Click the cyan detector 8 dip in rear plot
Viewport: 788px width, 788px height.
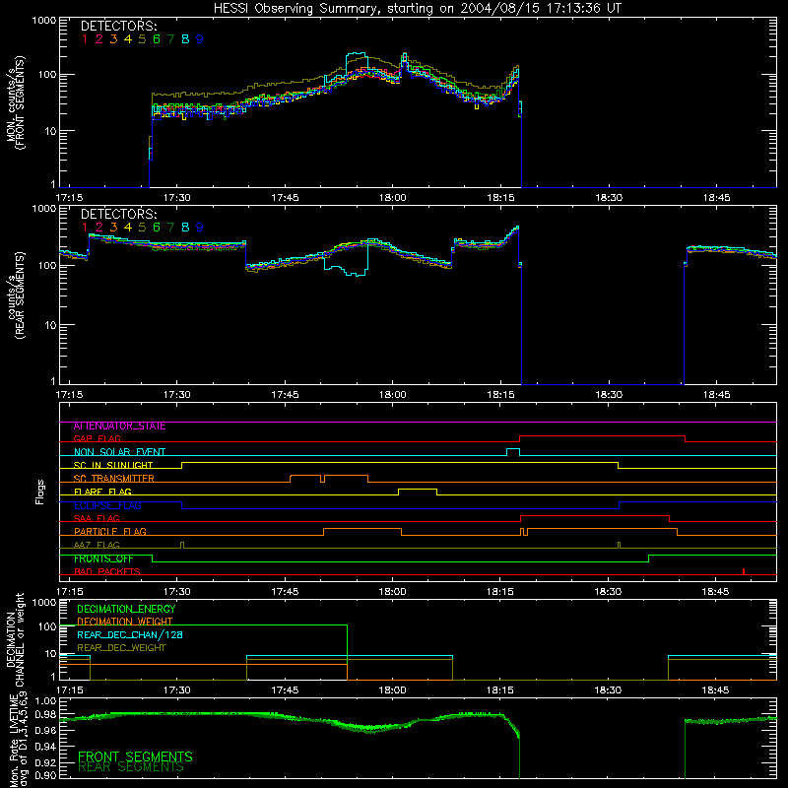click(347, 266)
